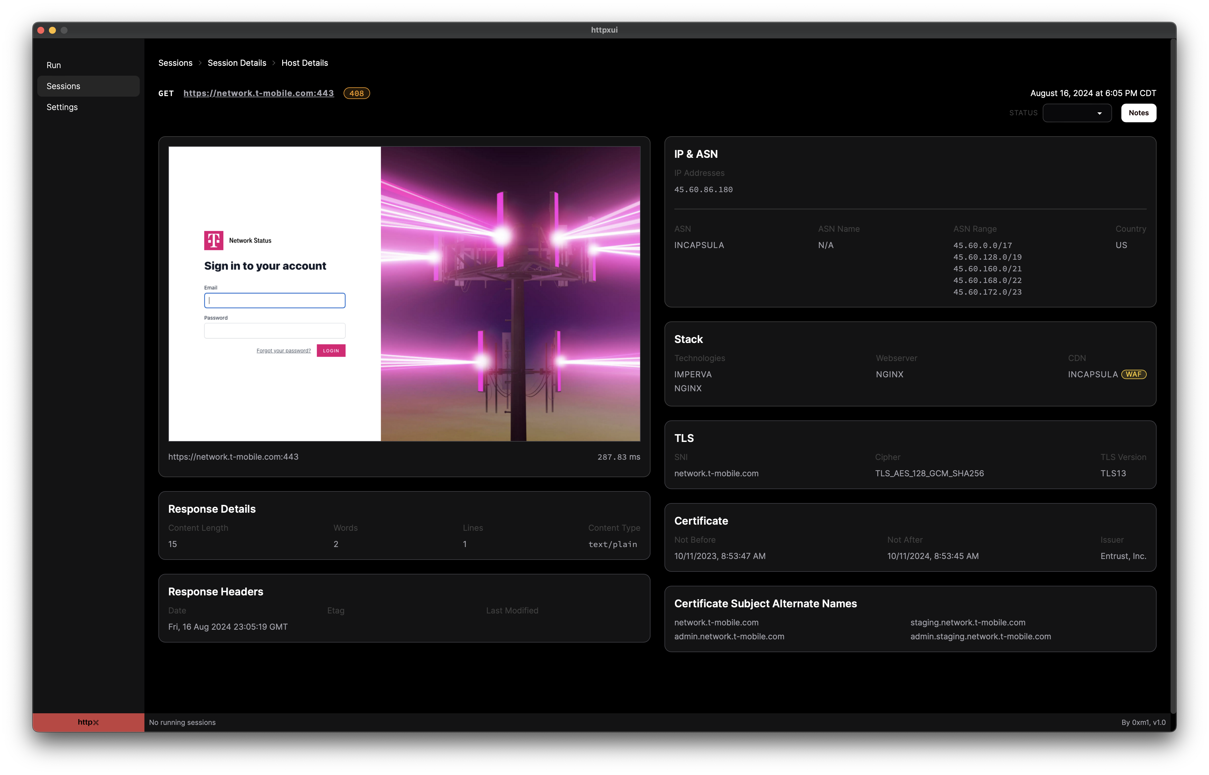This screenshot has height=775, width=1209.
Task: Click Forgot your password link
Action: pos(283,351)
